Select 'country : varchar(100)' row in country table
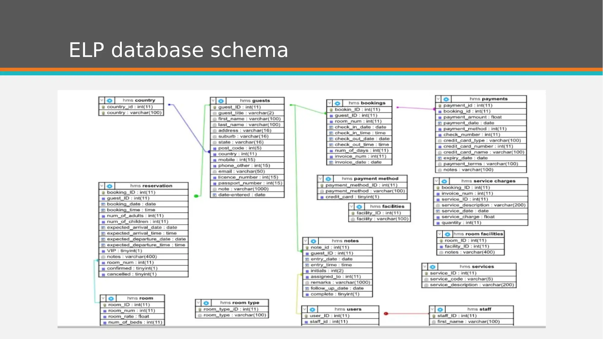Screen dimensions: 603x339 131,113
